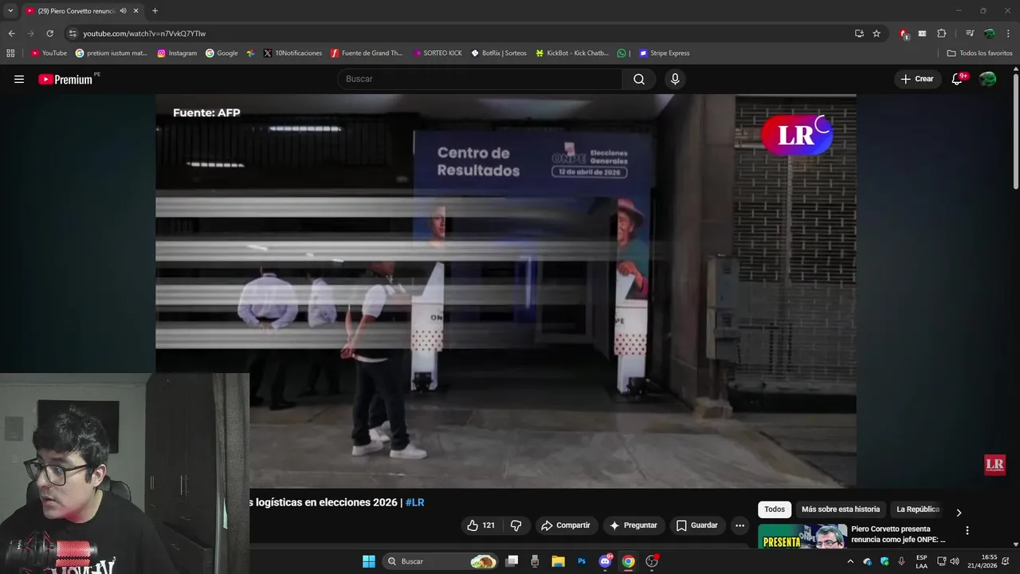This screenshot has width=1020, height=574.
Task: Open the Chrome extensions puzzle menu
Action: pos(941,33)
